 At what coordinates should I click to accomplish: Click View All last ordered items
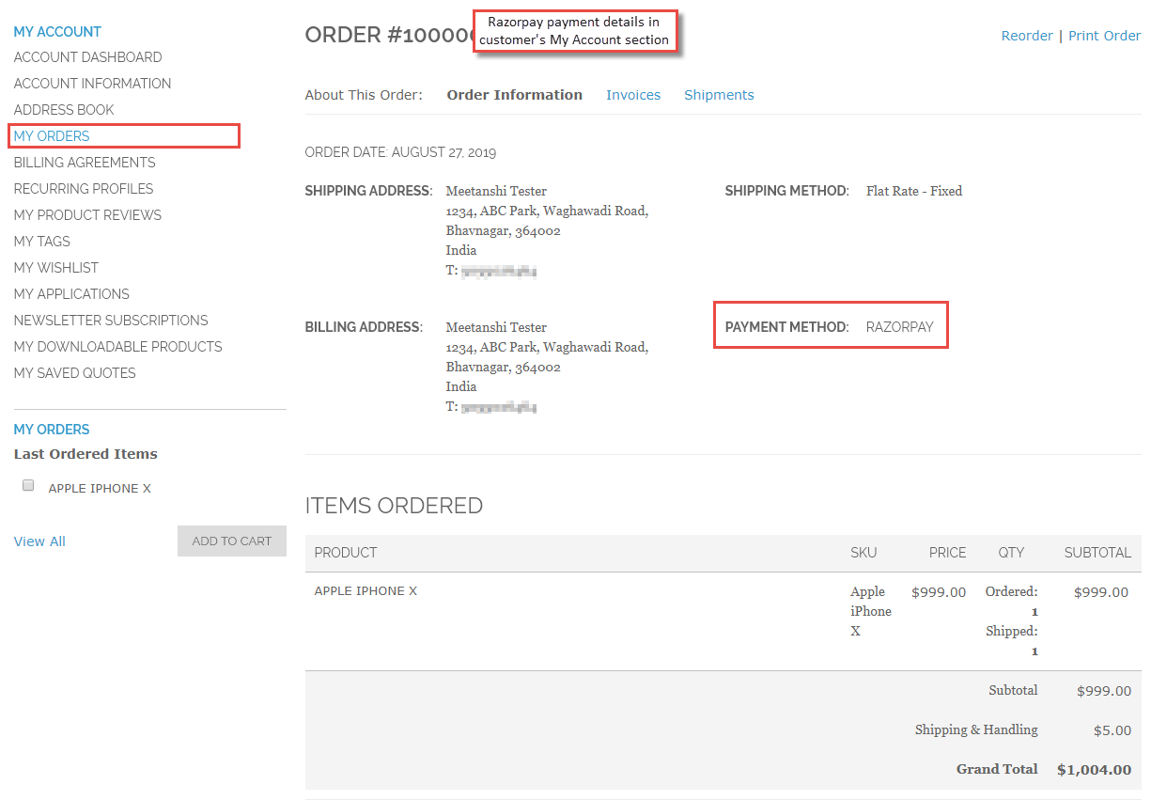tap(39, 541)
